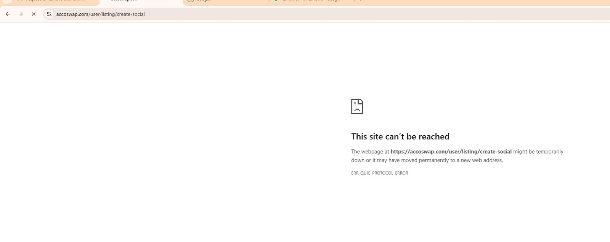
Task: Click the Google tab's favicon
Action: 191,1
